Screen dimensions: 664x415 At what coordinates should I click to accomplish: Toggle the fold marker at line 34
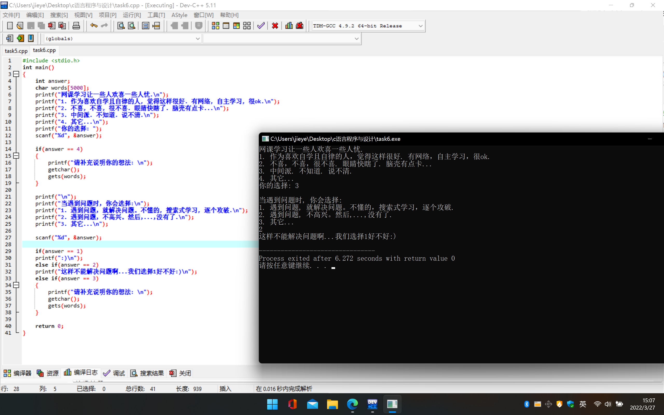coord(16,285)
